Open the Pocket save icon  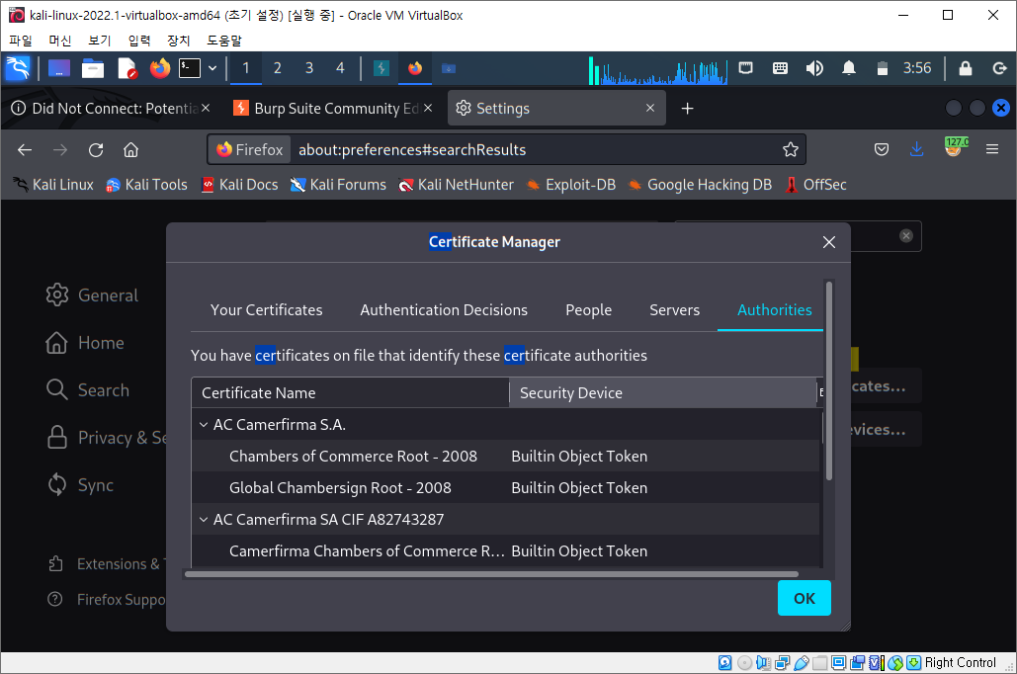coord(881,150)
